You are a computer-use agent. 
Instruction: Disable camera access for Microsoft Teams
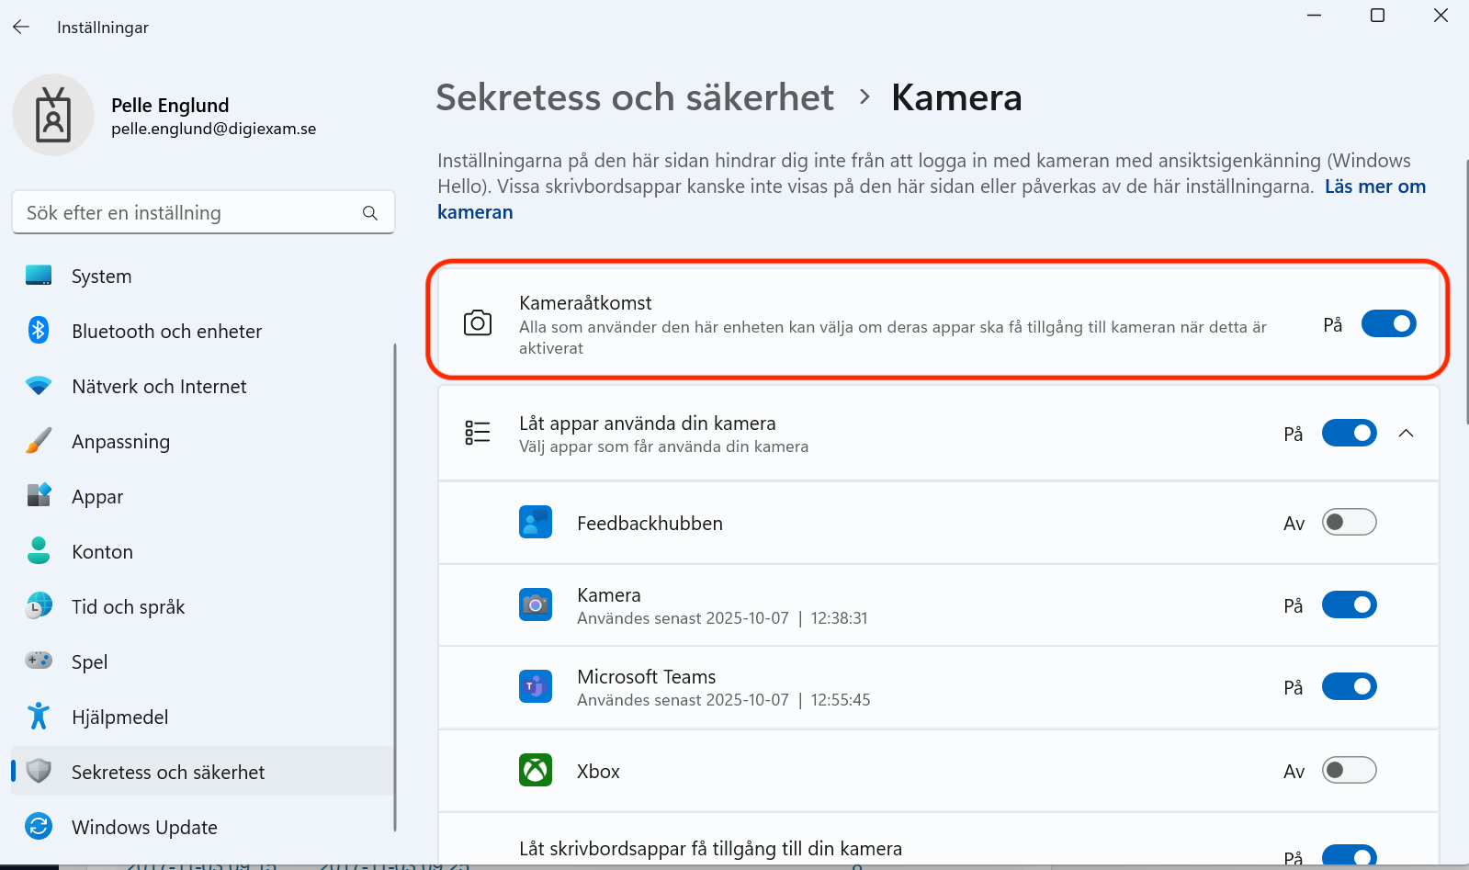[1350, 686]
